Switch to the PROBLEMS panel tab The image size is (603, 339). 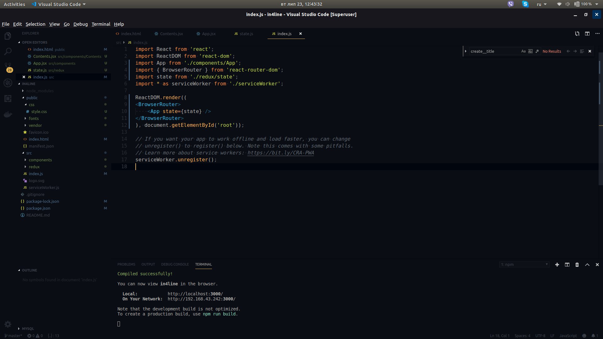tap(126, 264)
